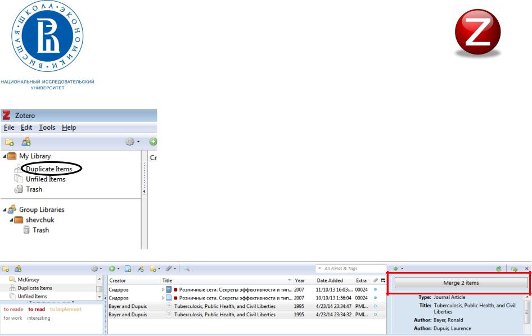Select the Bayer and Dupuis row 23:34:32
The height and width of the screenshot is (336, 532).
coord(247,315)
